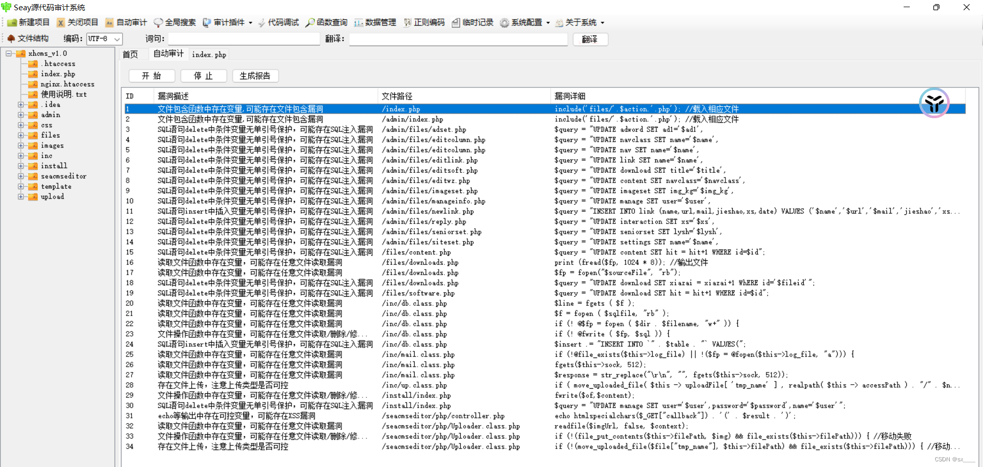Open 临时记录 tool
The width and height of the screenshot is (983, 467).
[473, 23]
